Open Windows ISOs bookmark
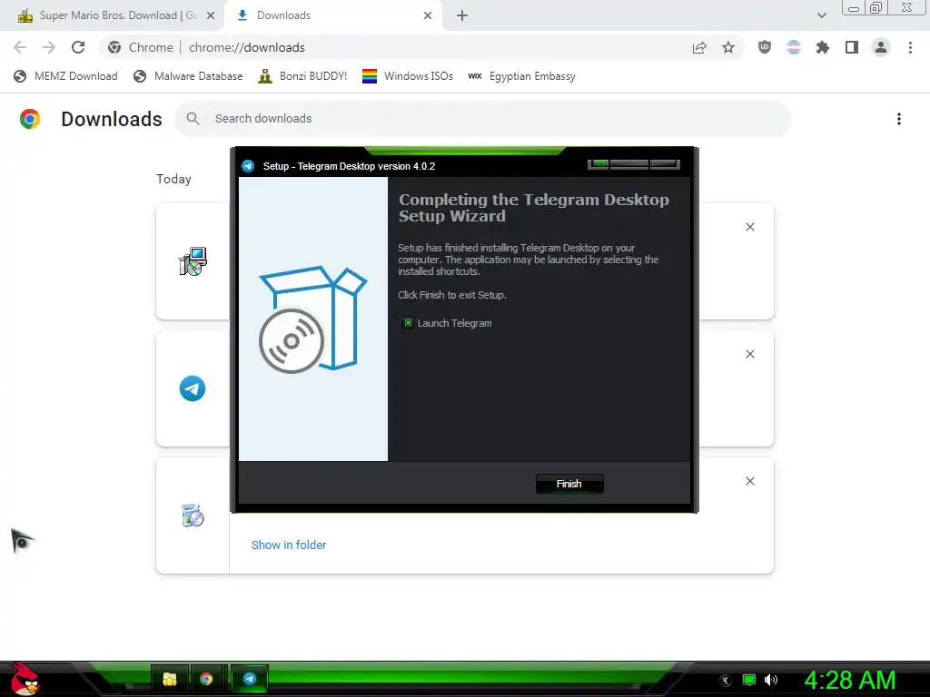 tap(408, 76)
